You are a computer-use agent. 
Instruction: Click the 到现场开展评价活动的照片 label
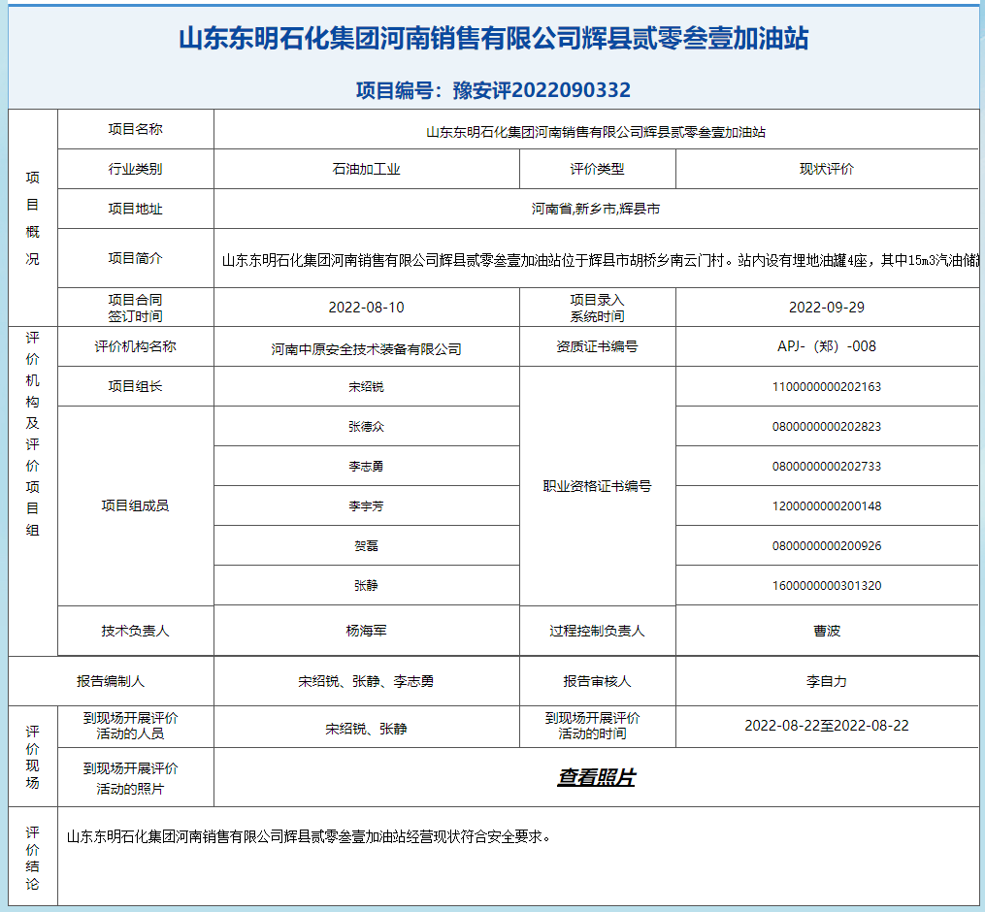[x=130, y=778]
